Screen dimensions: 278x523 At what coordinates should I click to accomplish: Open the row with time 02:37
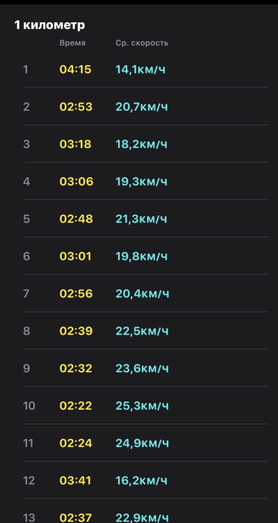coord(145,511)
